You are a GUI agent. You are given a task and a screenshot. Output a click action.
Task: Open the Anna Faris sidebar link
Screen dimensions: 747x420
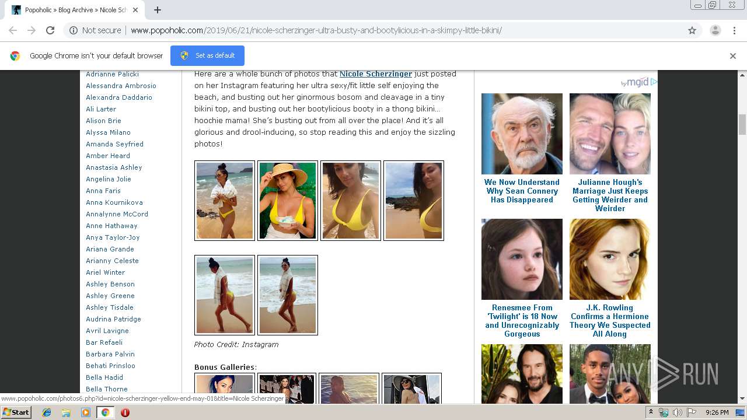103,191
